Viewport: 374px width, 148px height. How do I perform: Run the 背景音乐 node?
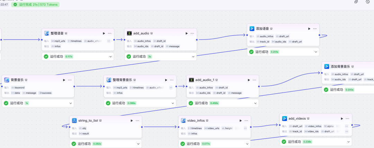[x=64, y=80]
